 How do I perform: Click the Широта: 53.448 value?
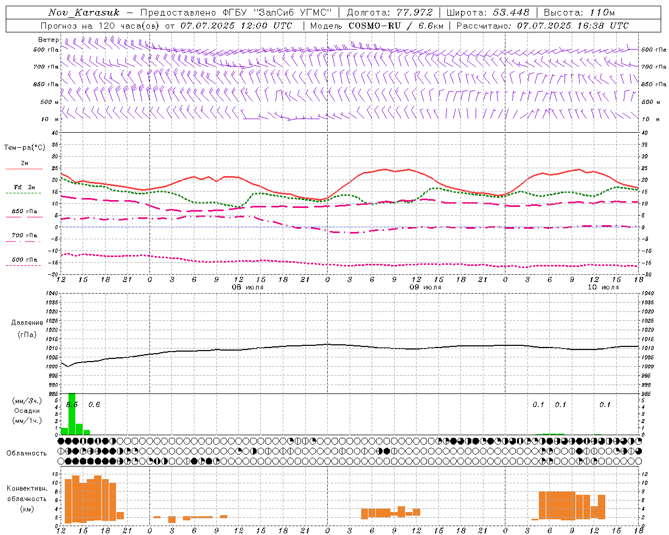[488, 13]
